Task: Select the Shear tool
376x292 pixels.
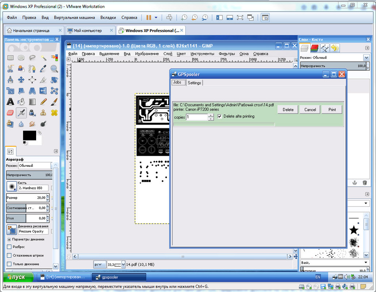Action: (x=21, y=91)
